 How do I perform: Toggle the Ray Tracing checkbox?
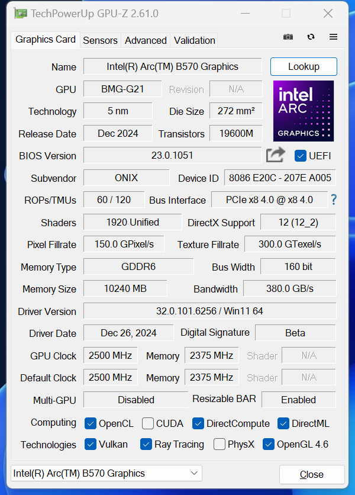[146, 444]
